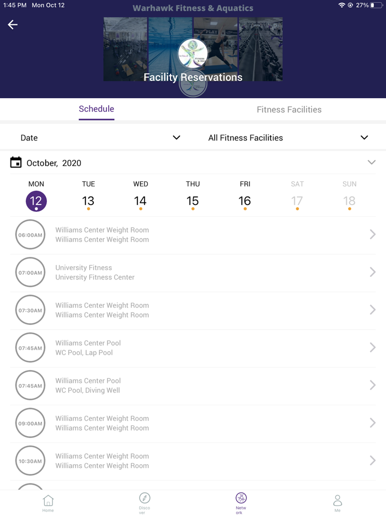Select Friday the 16th date
The height and width of the screenshot is (515, 386).
pos(245,201)
